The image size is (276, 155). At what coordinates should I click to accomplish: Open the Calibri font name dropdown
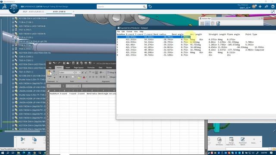coord(73,72)
